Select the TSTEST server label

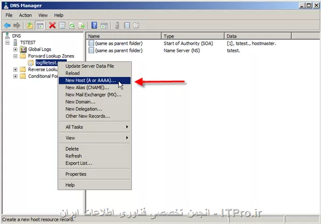[x=27, y=43]
